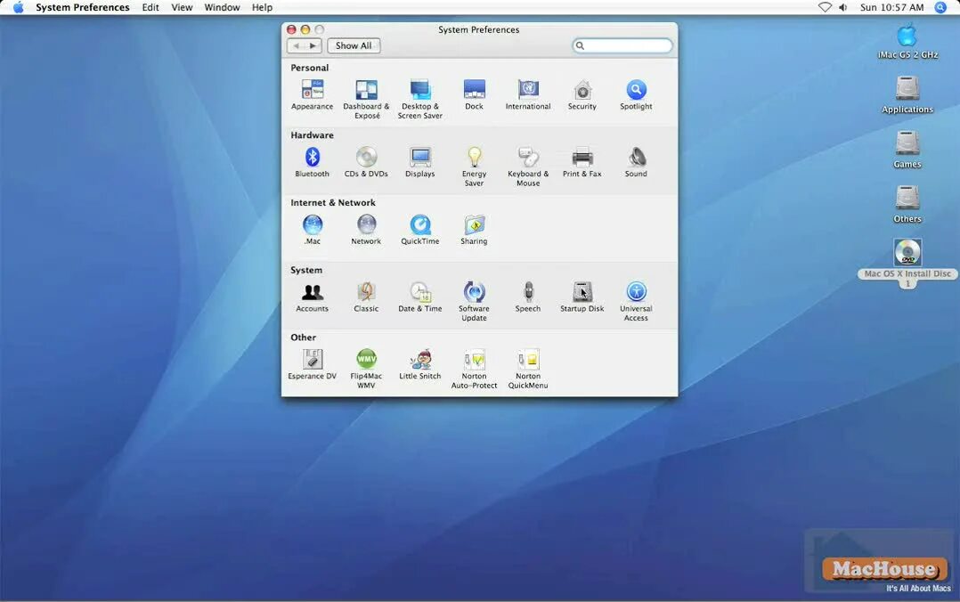Open Norton QuickMenu preferences
960x602 pixels.
point(528,369)
